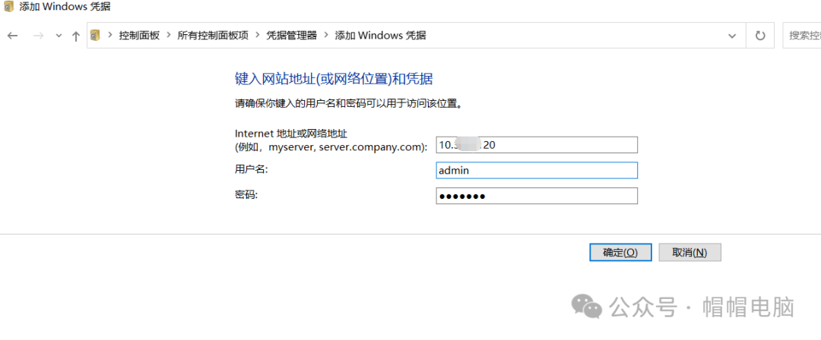Viewport: 821px width, 340px height.
Task: Click the Forward navigation arrow
Action: tap(39, 36)
